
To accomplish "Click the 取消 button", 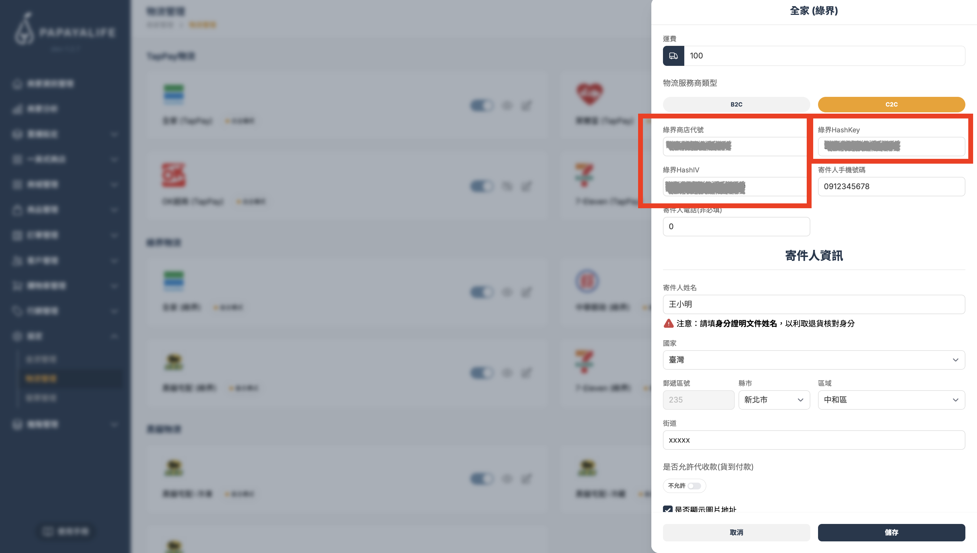I will point(736,532).
